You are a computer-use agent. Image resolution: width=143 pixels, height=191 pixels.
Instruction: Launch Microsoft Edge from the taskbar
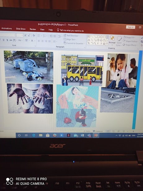(34, 135)
